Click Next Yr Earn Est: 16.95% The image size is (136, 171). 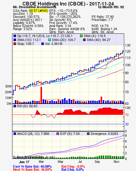pyautogui.click(x=33, y=169)
